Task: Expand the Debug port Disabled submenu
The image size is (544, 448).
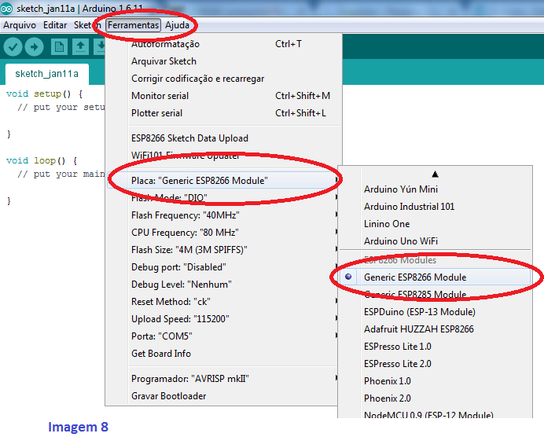Action: tap(222, 267)
